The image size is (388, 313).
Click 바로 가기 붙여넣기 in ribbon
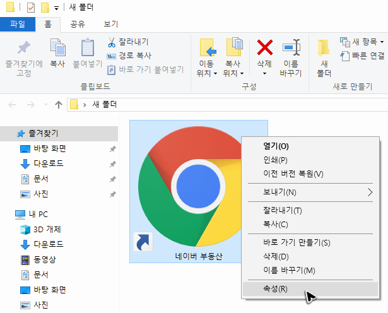point(146,70)
